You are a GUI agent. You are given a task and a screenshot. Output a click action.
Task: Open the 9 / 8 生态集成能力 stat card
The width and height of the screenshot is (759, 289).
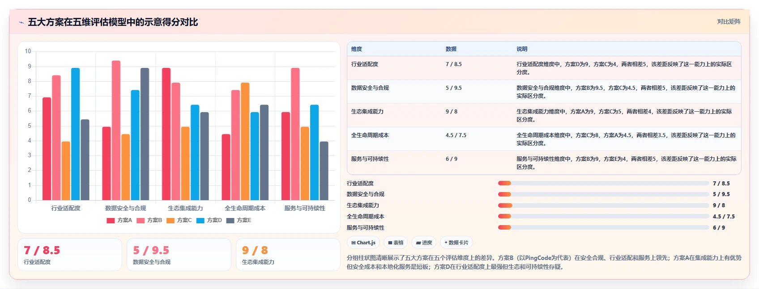point(288,255)
